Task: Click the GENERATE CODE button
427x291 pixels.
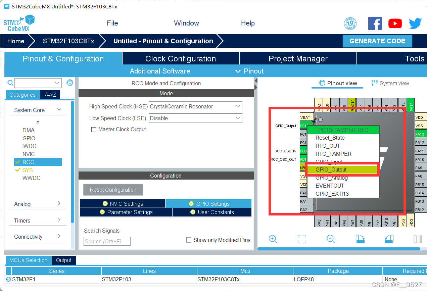Action: [x=377, y=41]
